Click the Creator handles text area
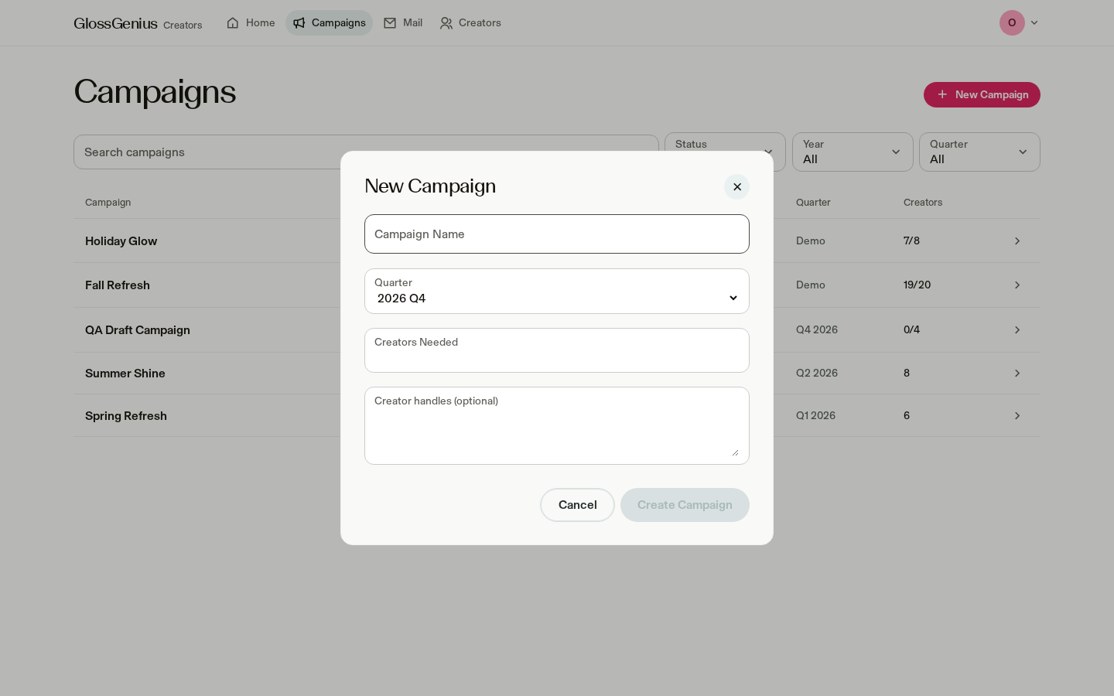The width and height of the screenshot is (1114, 696). pyautogui.click(x=557, y=425)
